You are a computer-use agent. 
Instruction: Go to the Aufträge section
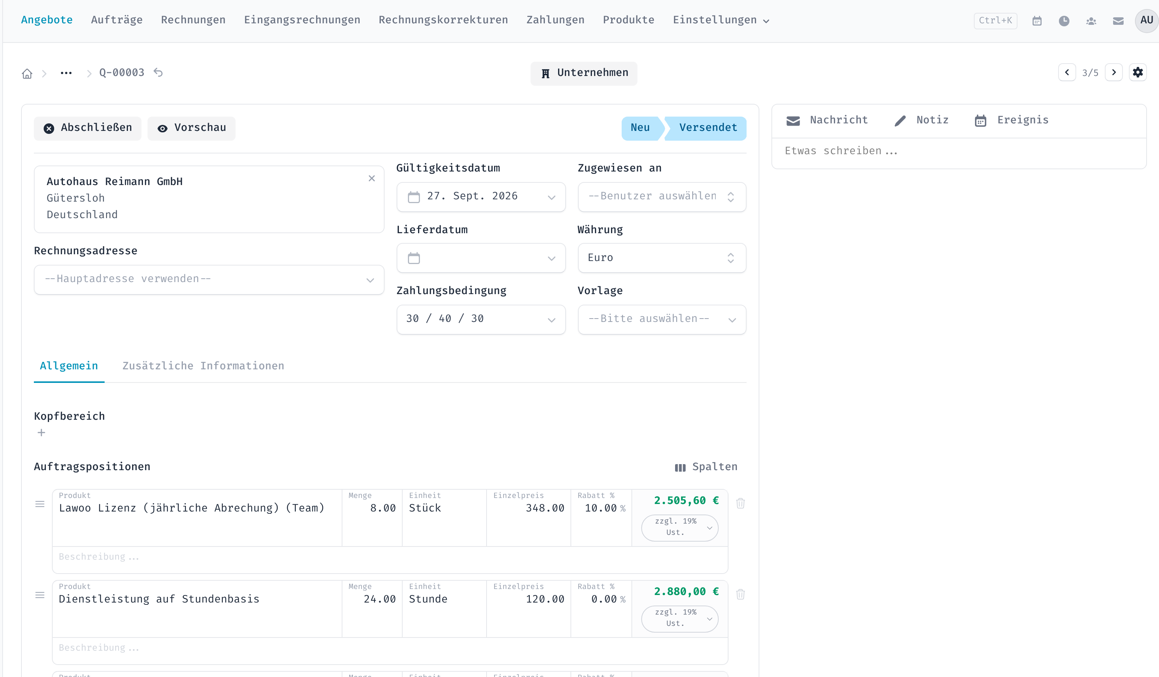[x=117, y=20]
